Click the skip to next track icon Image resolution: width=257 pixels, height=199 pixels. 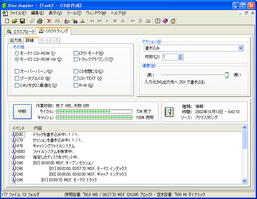click(x=100, y=21)
